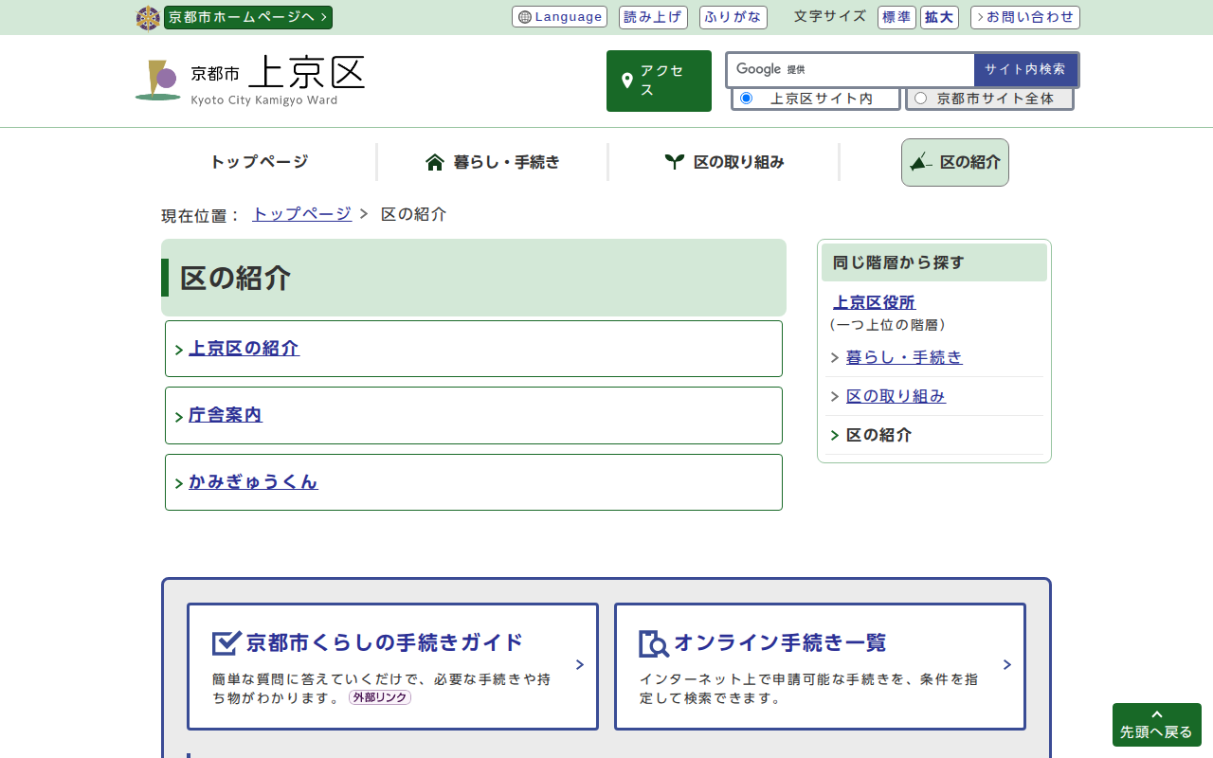Open オンライン手続き一覧 card
The image size is (1213, 758).
tap(820, 667)
